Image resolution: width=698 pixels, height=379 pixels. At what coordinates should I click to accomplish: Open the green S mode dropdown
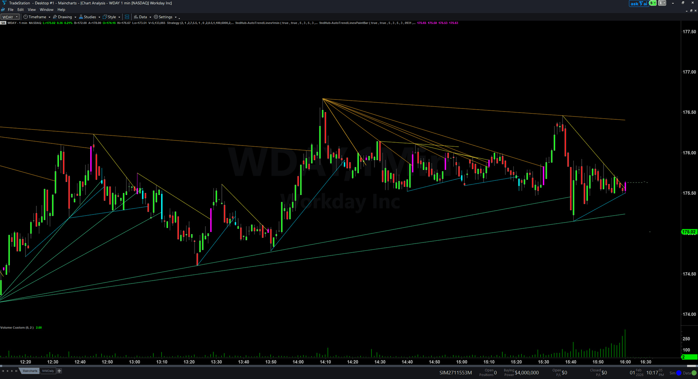653,3
